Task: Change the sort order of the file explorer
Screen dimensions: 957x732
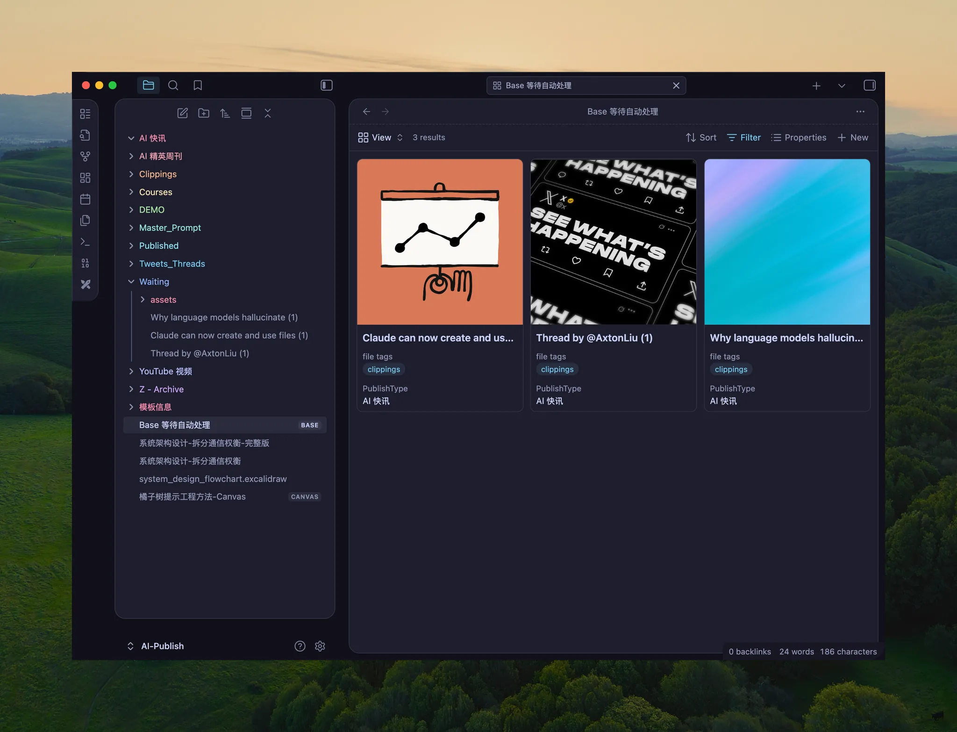Action: point(225,113)
